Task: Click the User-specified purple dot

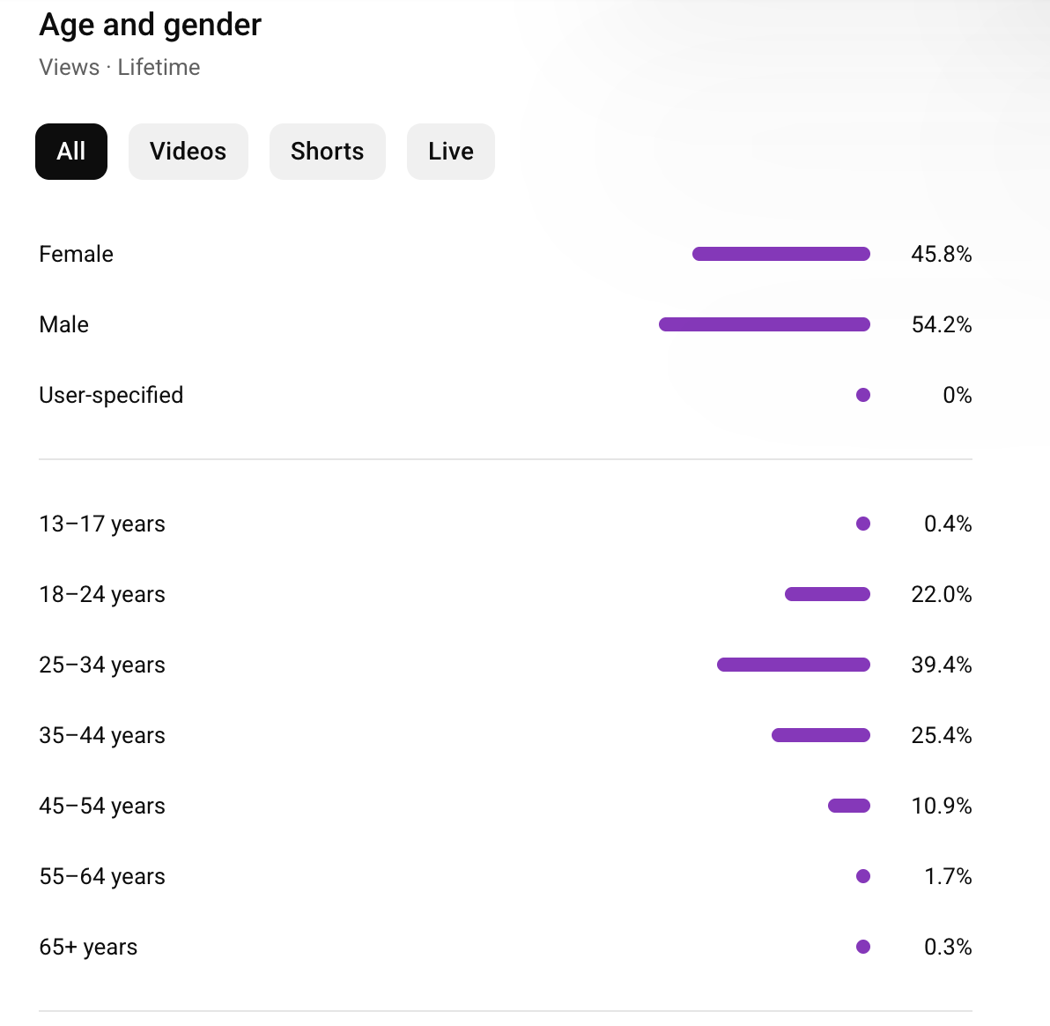Action: coord(863,395)
